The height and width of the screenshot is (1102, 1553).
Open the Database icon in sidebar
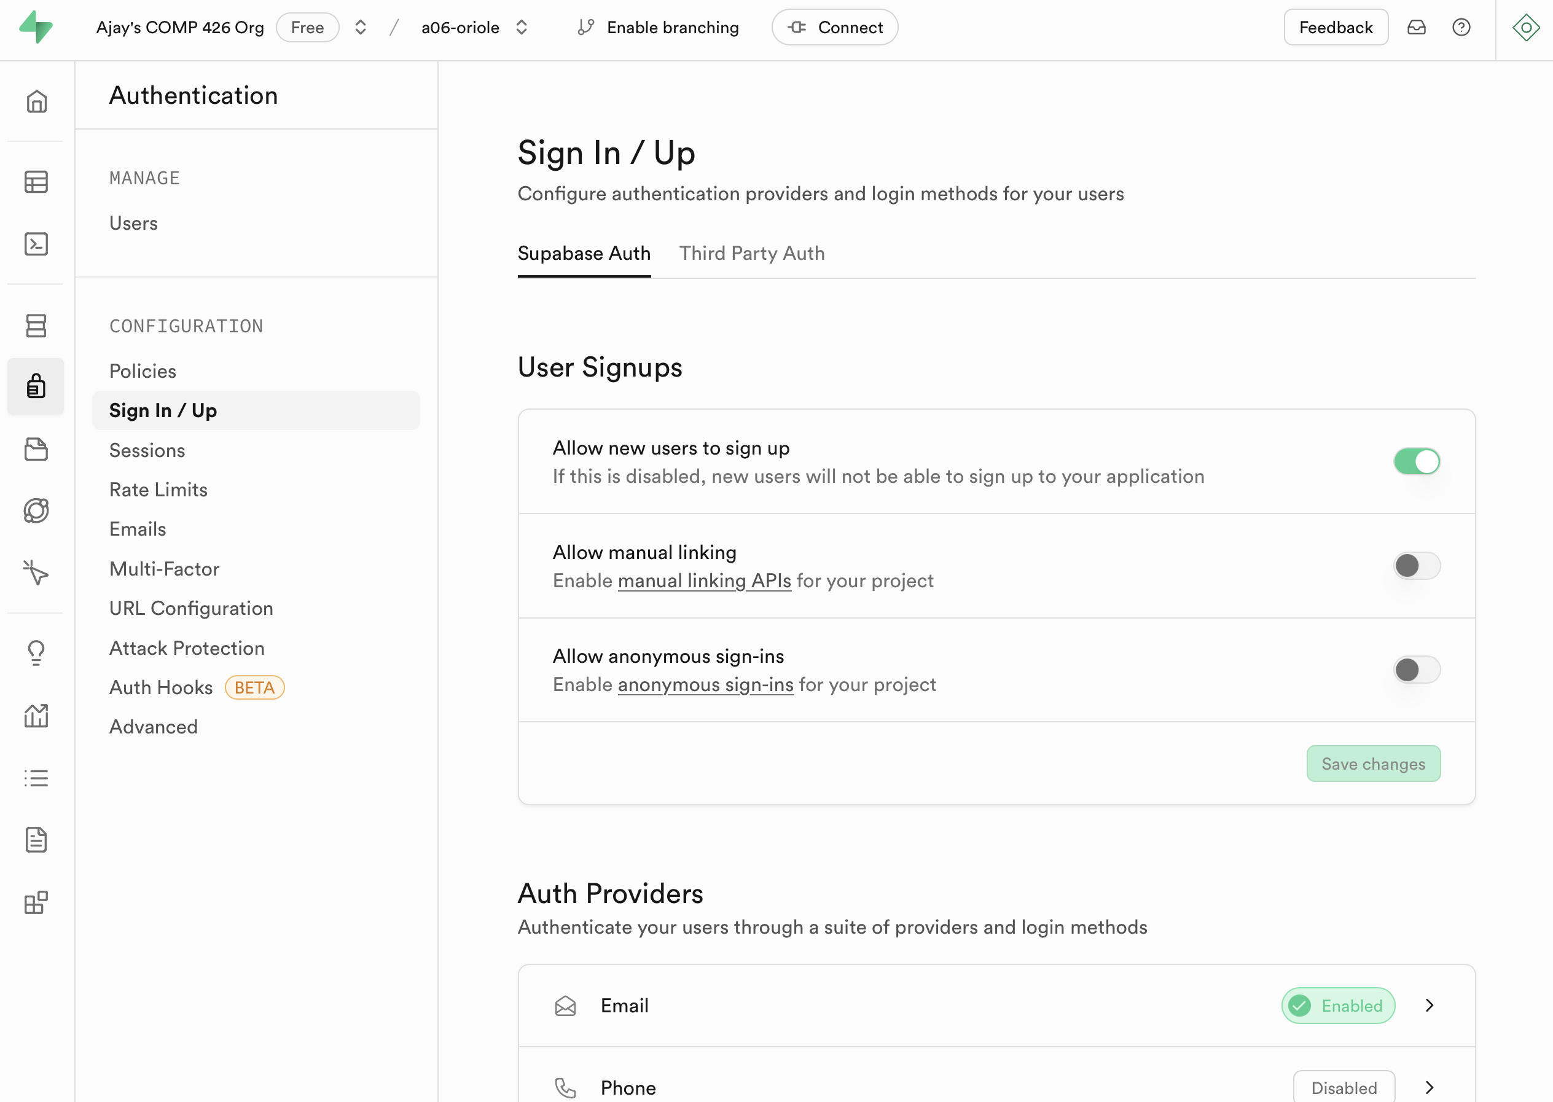click(37, 325)
